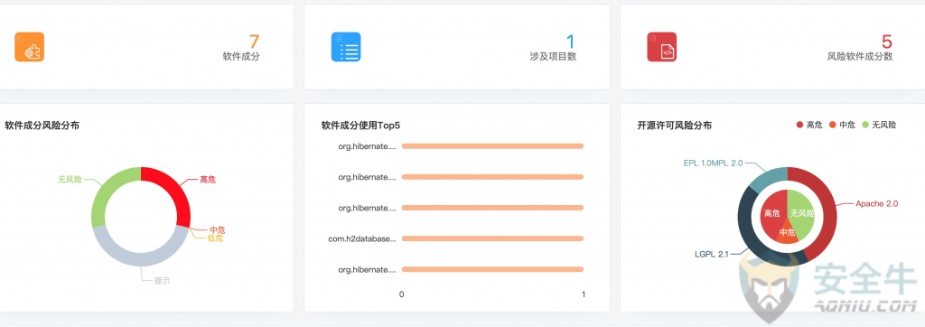Click the com.h2database label
This screenshot has height=327, width=925.
click(x=362, y=239)
